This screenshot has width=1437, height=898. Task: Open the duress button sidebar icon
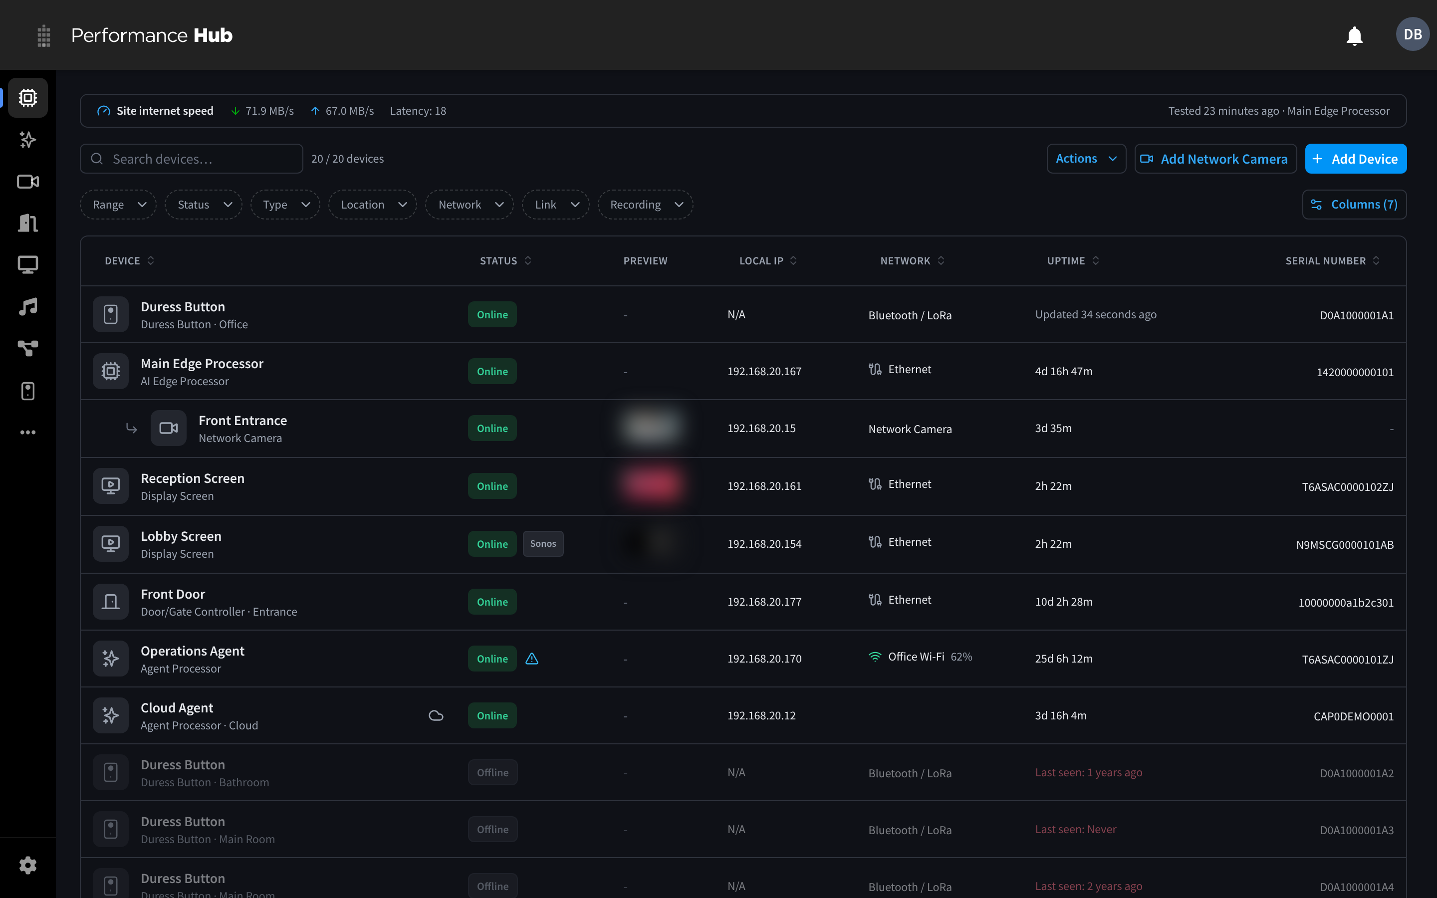tap(28, 391)
